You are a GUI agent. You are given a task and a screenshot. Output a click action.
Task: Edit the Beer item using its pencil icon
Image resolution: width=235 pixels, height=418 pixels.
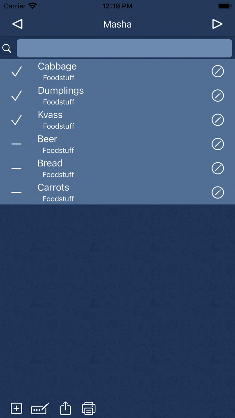218,144
